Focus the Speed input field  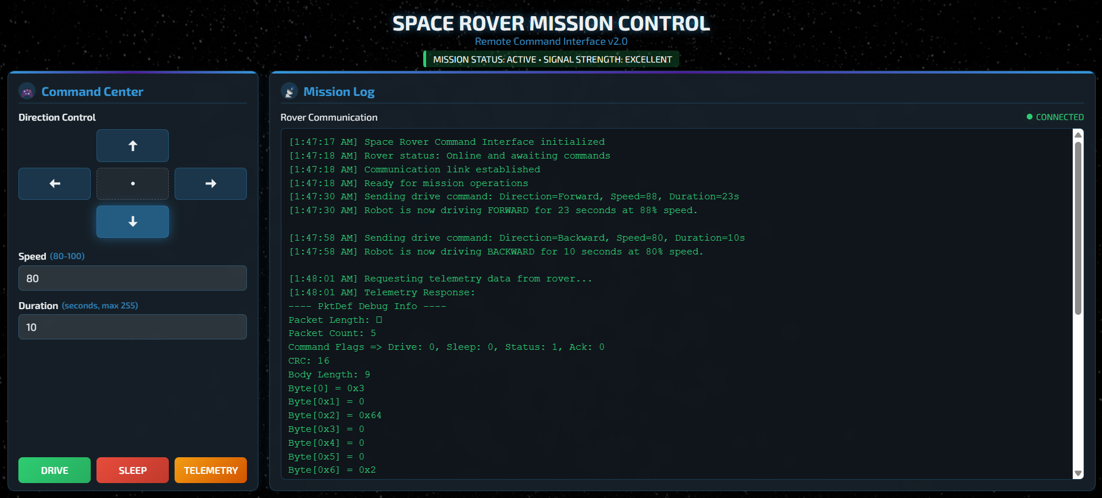133,279
